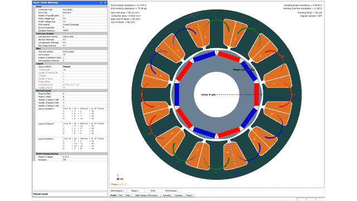Switch to the Chart tab
Image resolution: width=357 pixels, height=201 pixels.
tap(128, 195)
